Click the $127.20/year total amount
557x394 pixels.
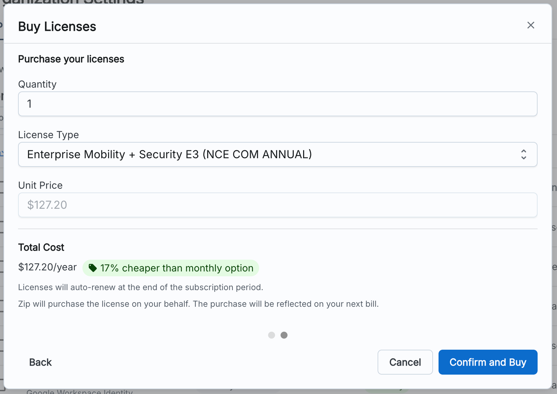[47, 267]
